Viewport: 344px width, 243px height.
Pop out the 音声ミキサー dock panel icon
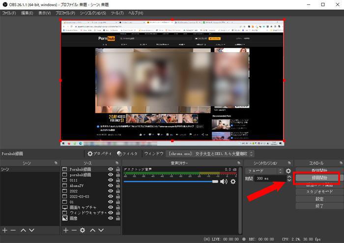[x=239, y=163]
